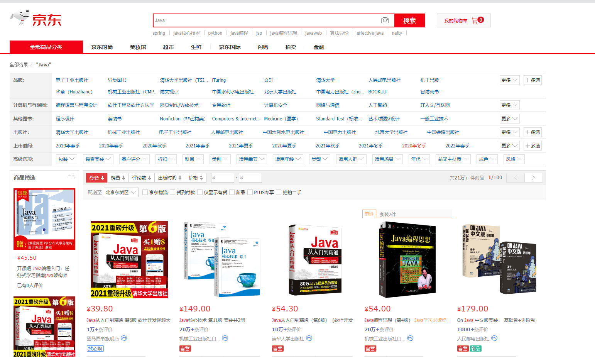The width and height of the screenshot is (595, 357).
Task: Enable the 拍拍二手 checkbox
Action: (279, 192)
